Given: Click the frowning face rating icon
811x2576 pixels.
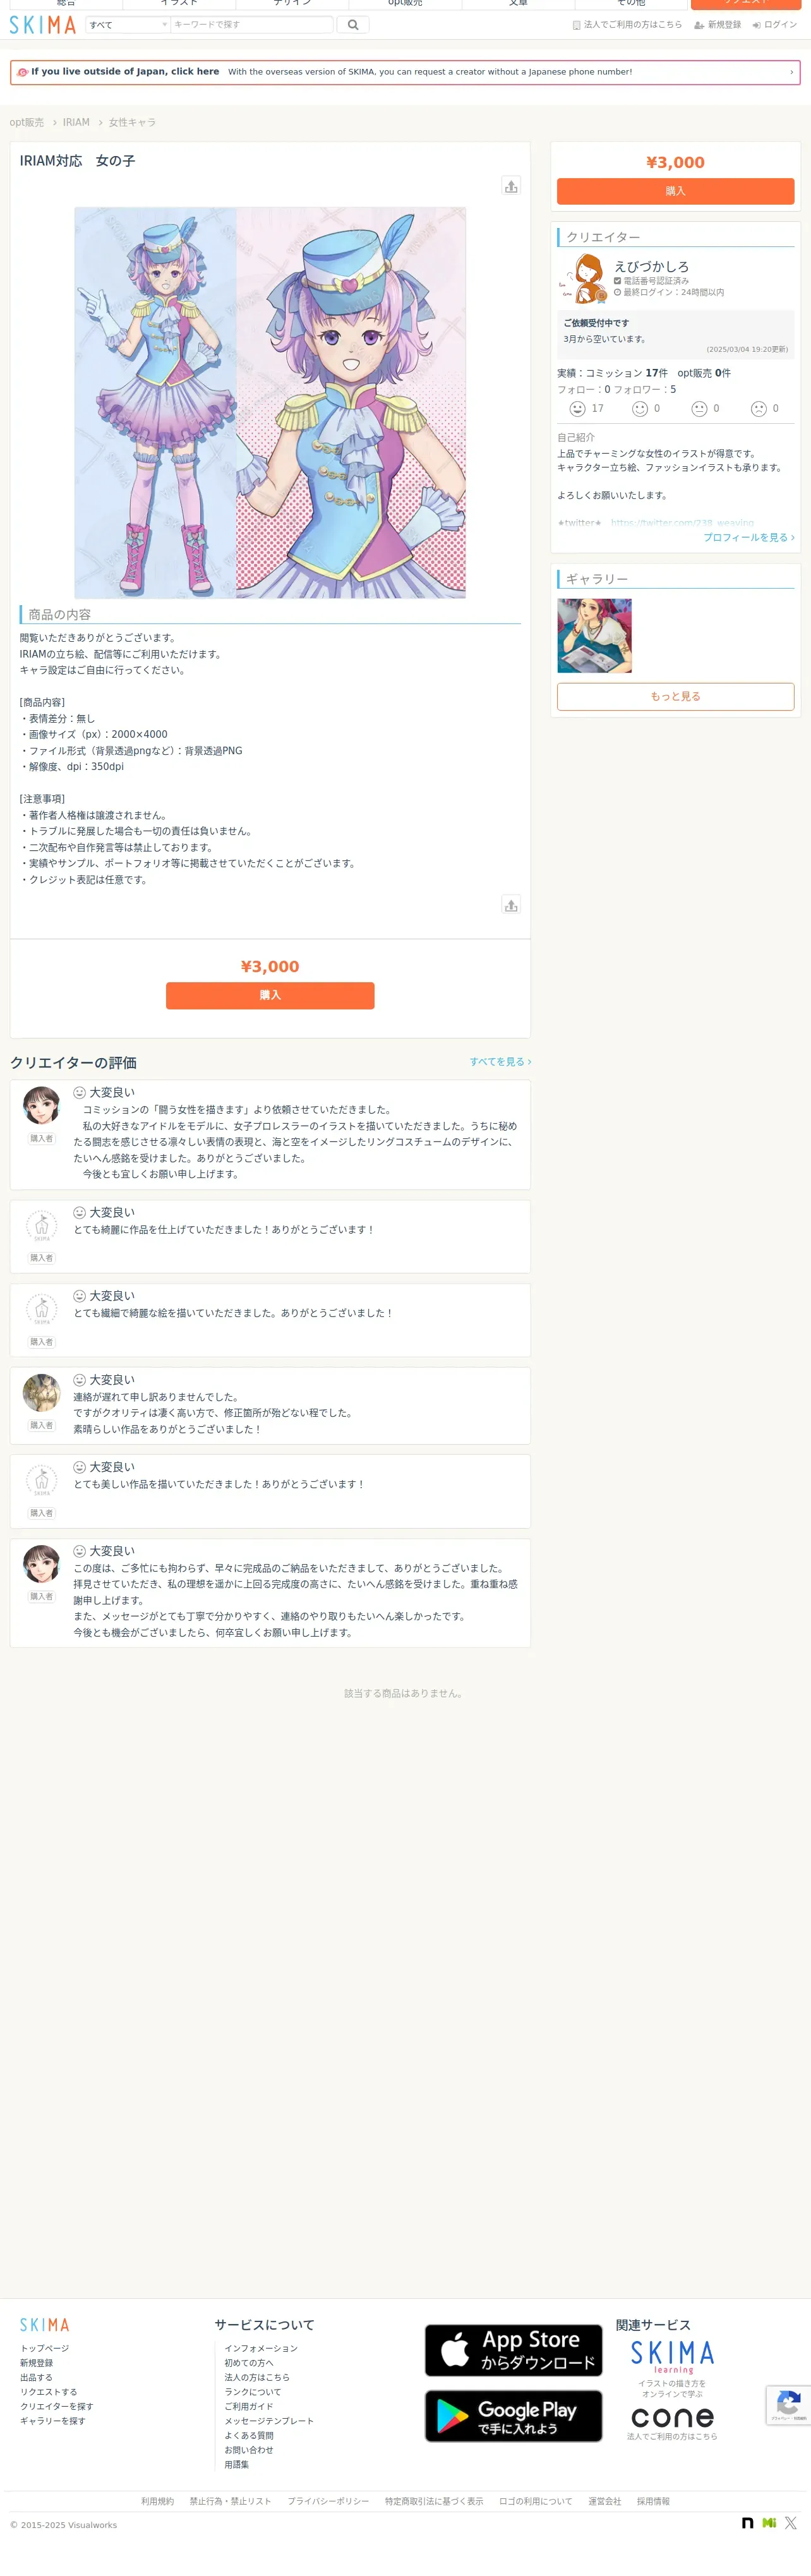Looking at the screenshot, I should 759,409.
